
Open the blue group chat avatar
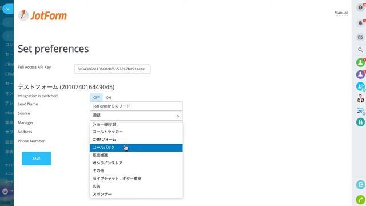(360, 86)
